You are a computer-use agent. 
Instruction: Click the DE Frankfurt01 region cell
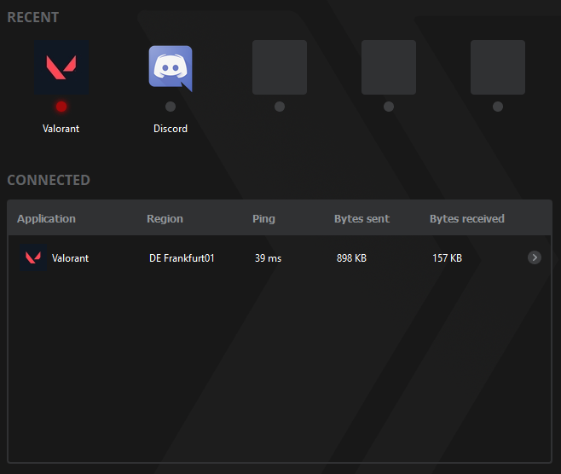[182, 258]
